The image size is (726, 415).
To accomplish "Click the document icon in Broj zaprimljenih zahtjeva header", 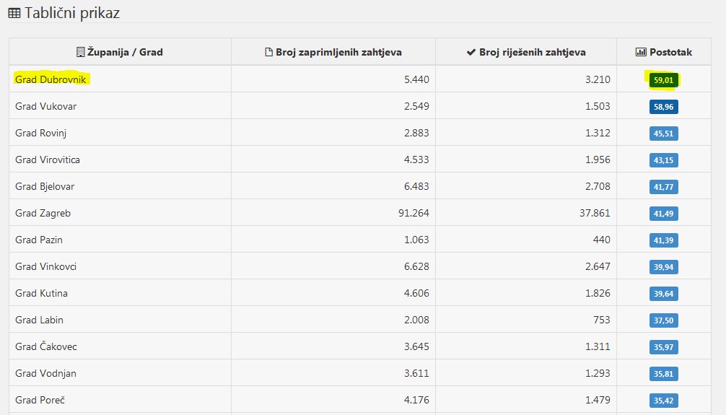I will click(x=269, y=52).
